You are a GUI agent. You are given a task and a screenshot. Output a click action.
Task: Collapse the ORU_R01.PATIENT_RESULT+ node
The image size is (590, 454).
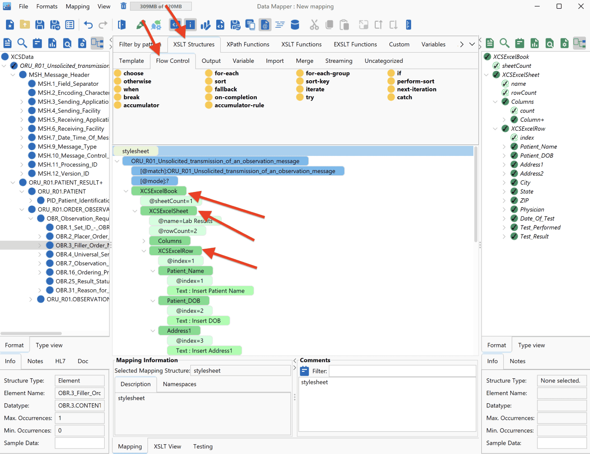13,183
